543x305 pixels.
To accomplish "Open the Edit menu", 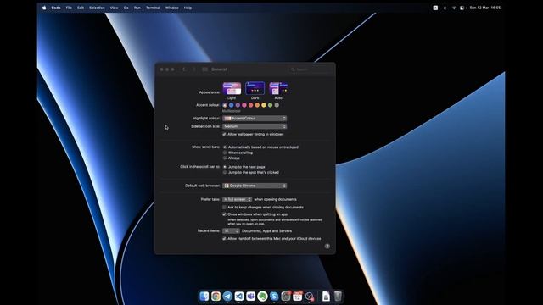I will click(81, 8).
